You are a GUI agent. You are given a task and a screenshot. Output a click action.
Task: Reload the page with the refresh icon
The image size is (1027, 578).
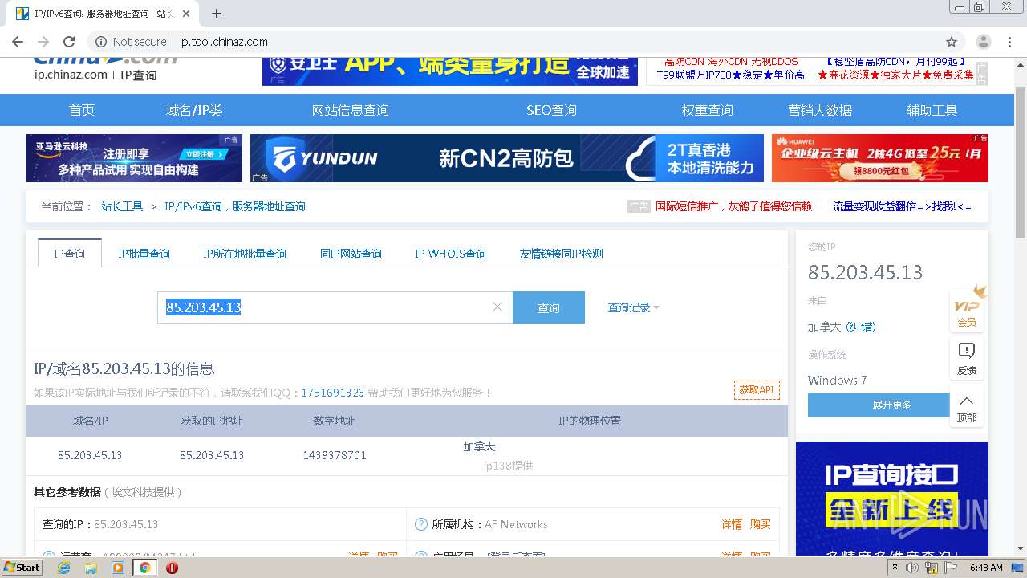tap(69, 42)
